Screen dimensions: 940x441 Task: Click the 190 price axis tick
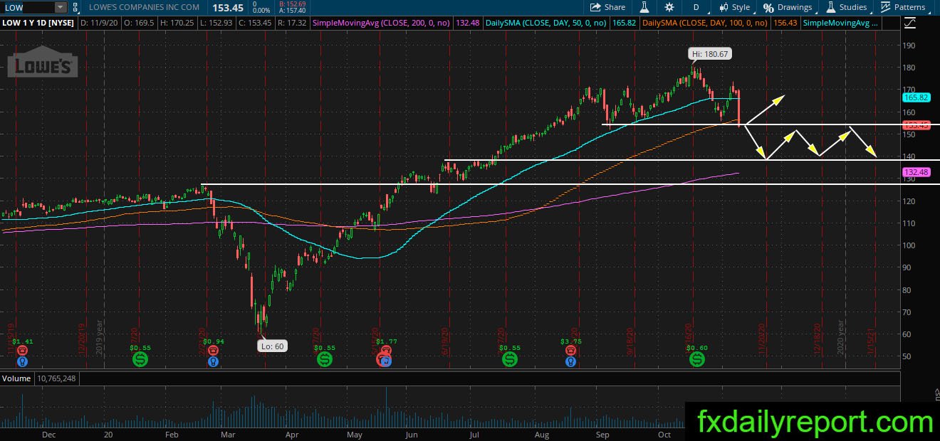(x=909, y=46)
